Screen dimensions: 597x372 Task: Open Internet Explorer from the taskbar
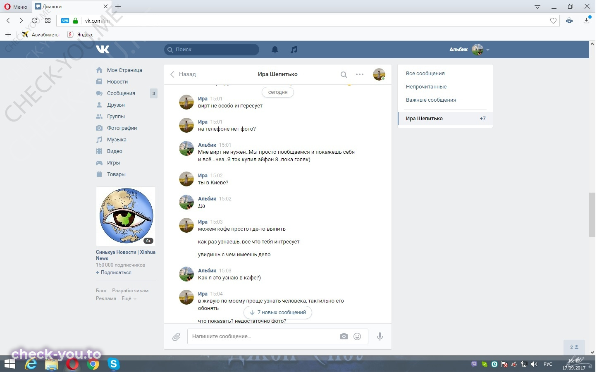(x=31, y=364)
